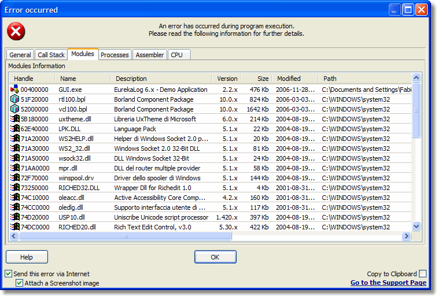
Task: Sort modules by Handle column header
Action: (32, 79)
